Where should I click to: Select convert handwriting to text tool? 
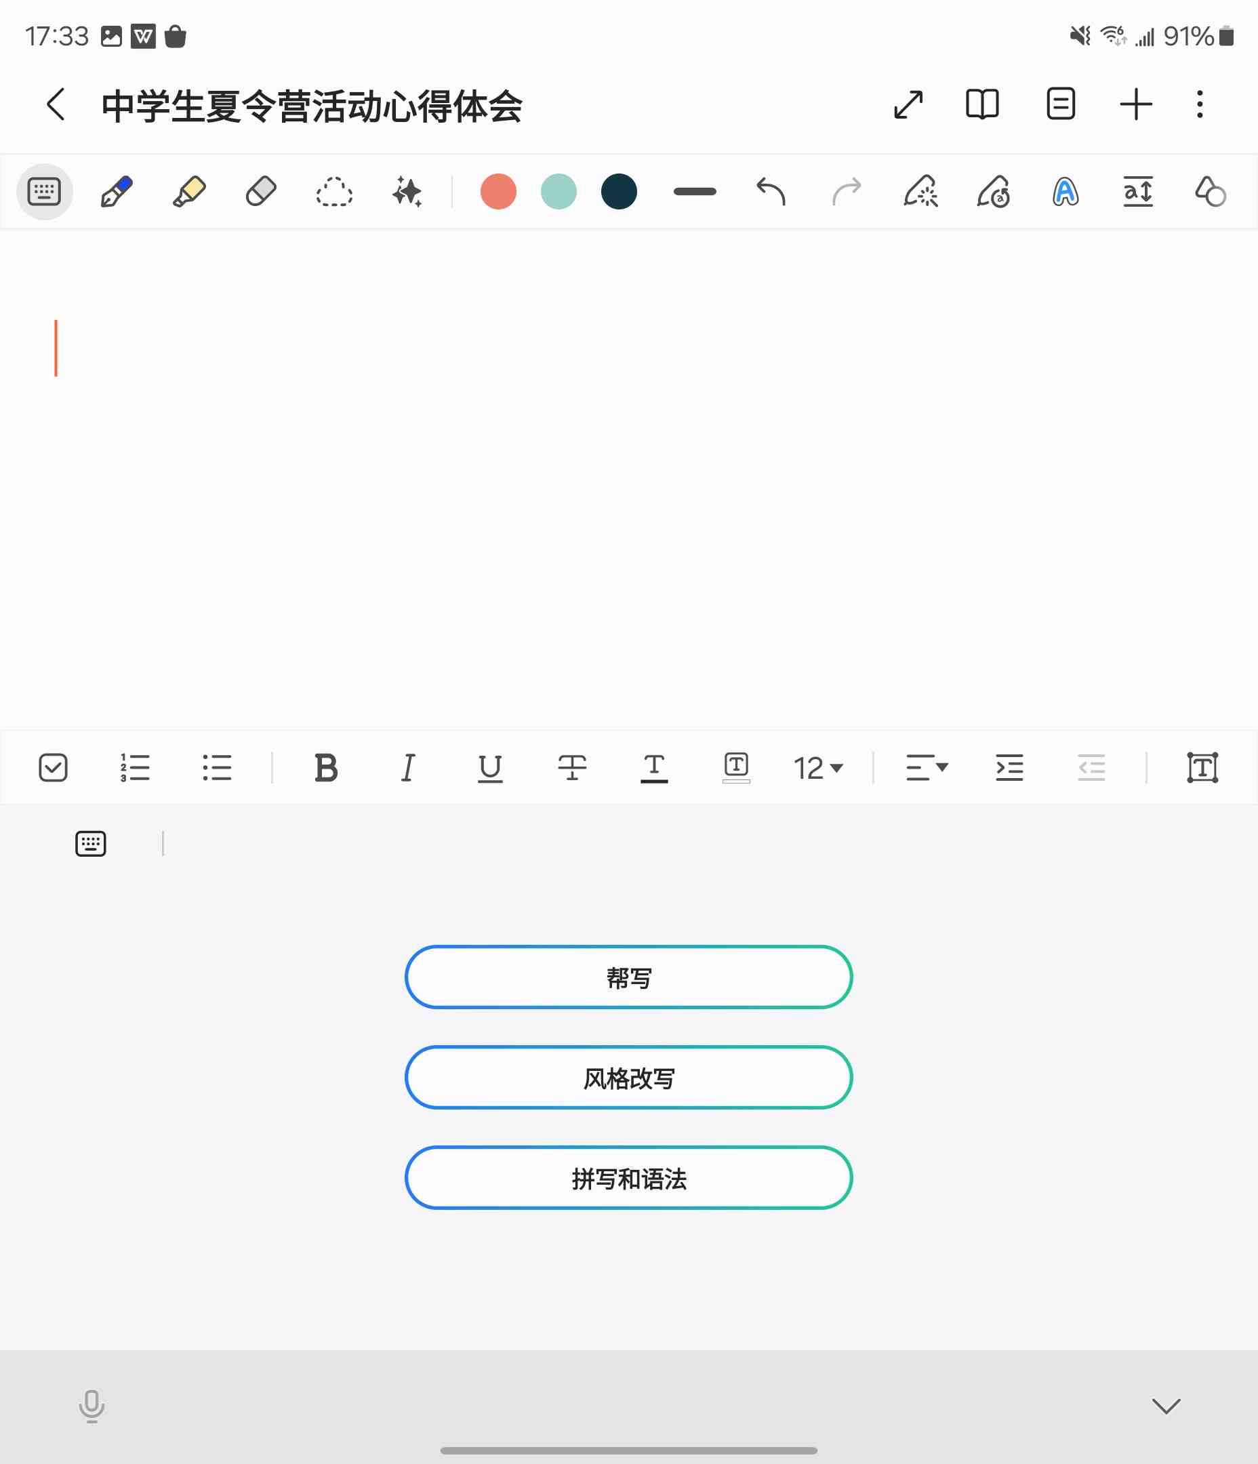[x=993, y=192]
